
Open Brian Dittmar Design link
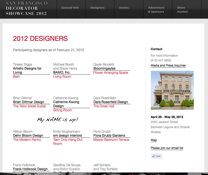[28, 102]
